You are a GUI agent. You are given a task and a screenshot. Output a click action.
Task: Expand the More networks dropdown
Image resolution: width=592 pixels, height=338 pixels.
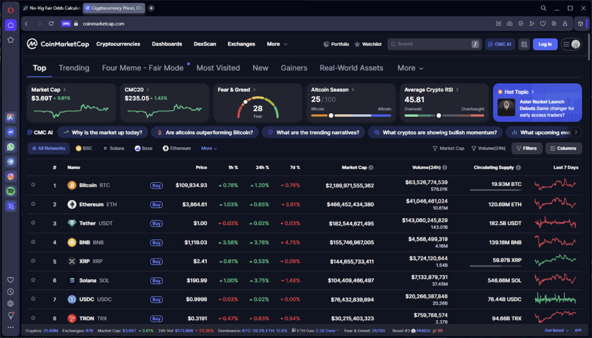tap(209, 148)
